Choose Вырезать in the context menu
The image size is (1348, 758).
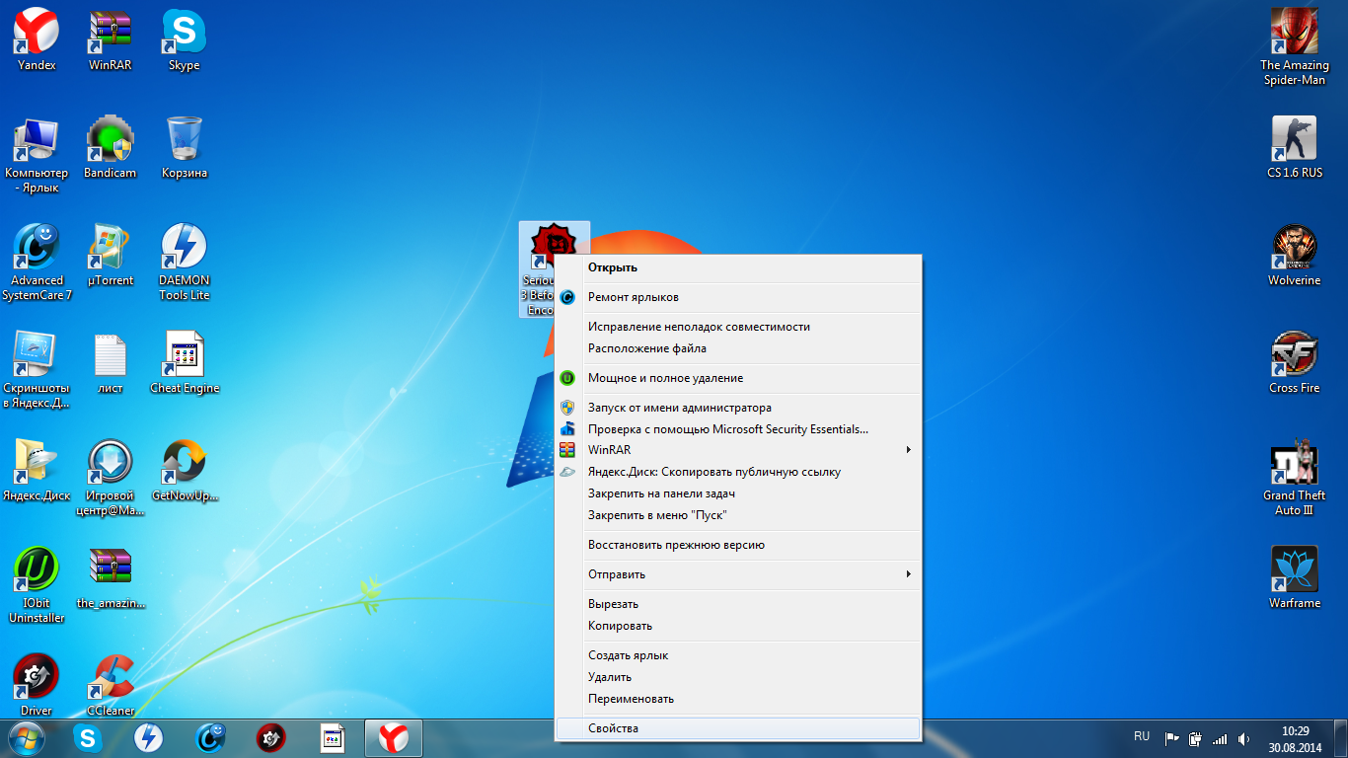[x=738, y=604]
